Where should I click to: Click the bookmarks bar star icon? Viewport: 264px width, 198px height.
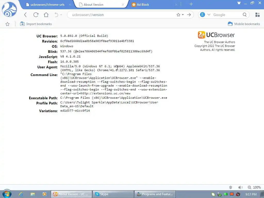tap(7, 24)
